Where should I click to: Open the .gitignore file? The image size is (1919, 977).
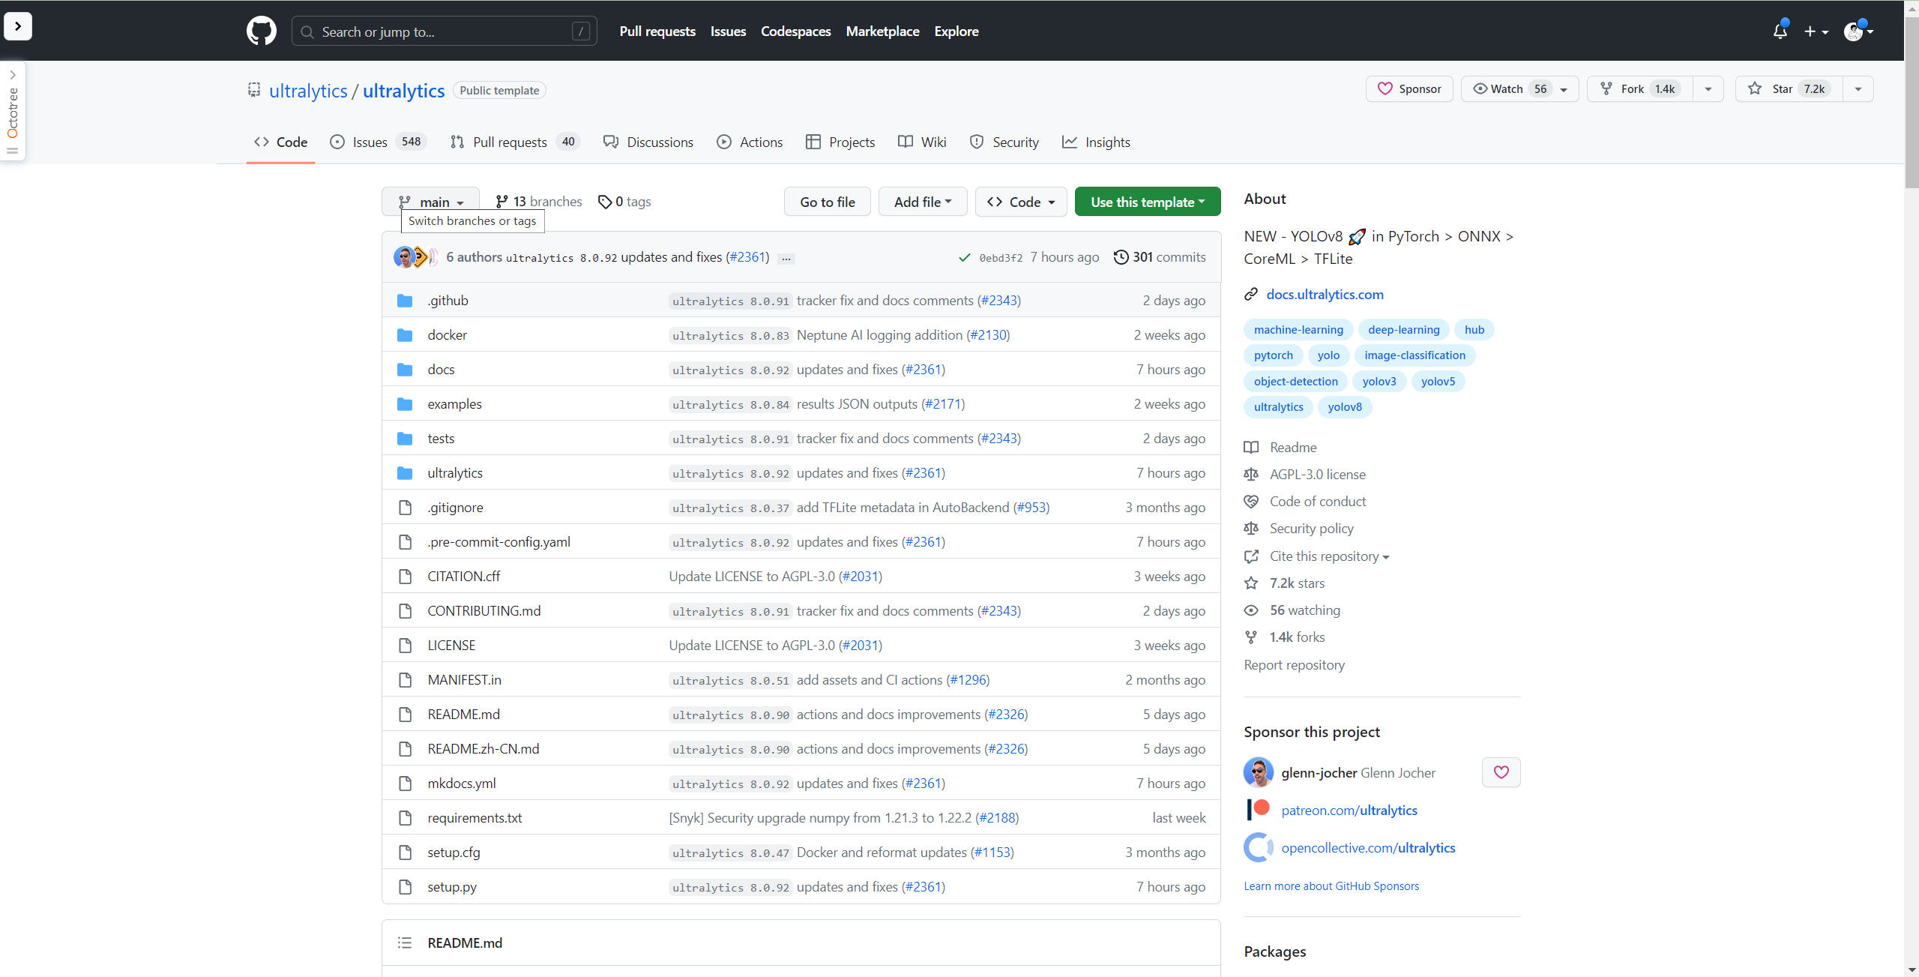coord(455,508)
